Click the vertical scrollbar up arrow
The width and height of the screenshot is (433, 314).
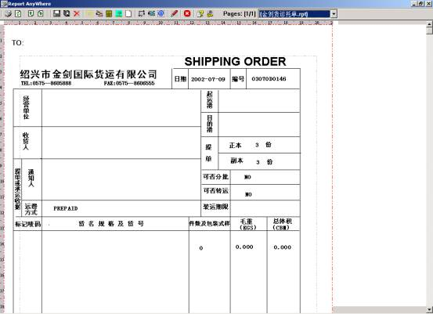429,24
